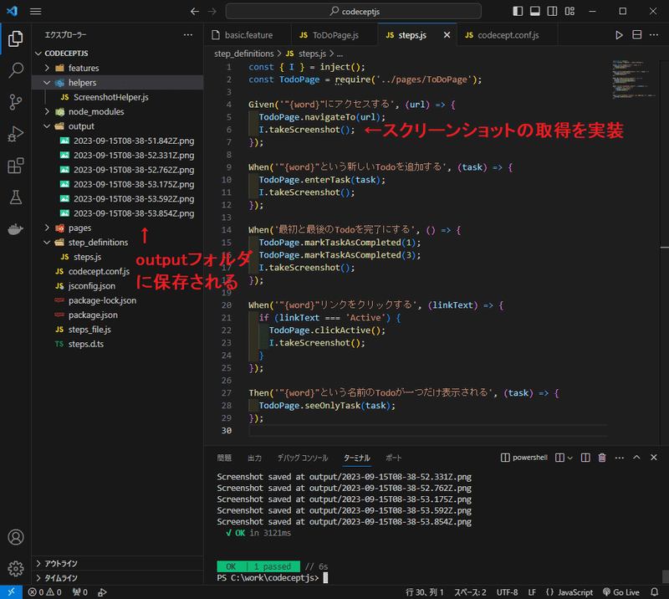
Task: Split the terminal
Action: [x=585, y=458]
